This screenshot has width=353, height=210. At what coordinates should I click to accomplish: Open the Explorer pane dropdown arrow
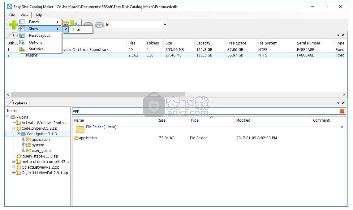pos(338,103)
